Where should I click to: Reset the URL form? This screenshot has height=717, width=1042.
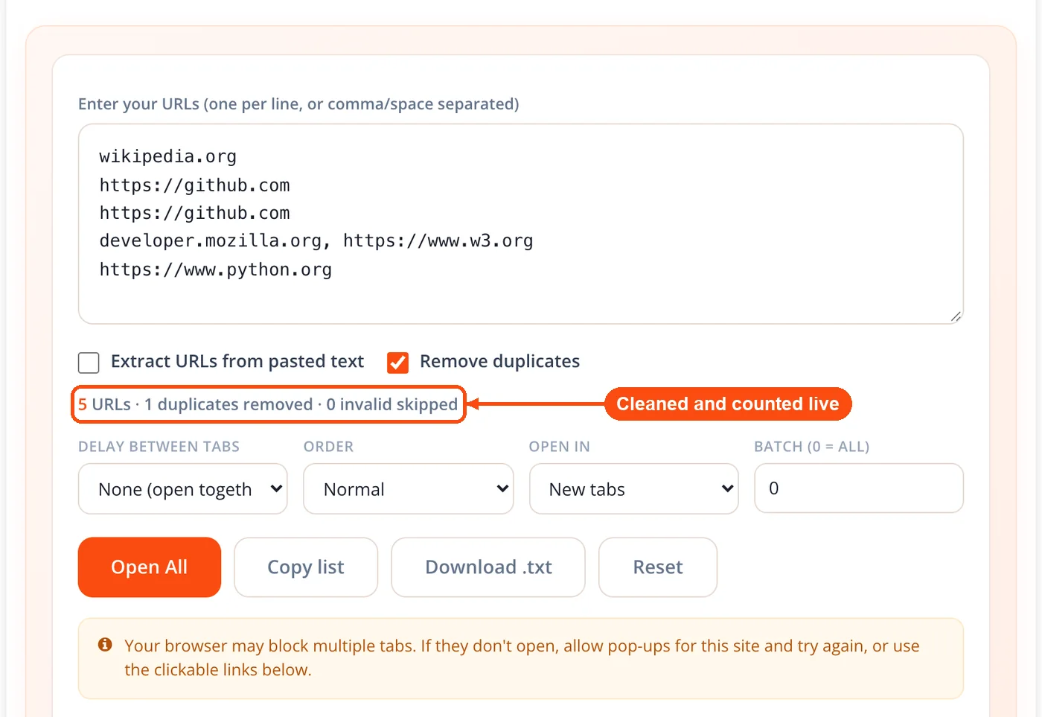click(658, 567)
